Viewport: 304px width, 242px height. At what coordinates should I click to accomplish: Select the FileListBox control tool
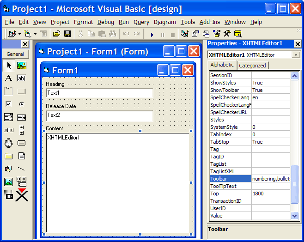pos(22,156)
